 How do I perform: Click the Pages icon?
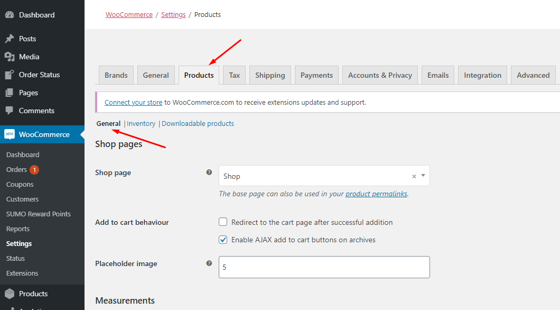[x=10, y=93]
